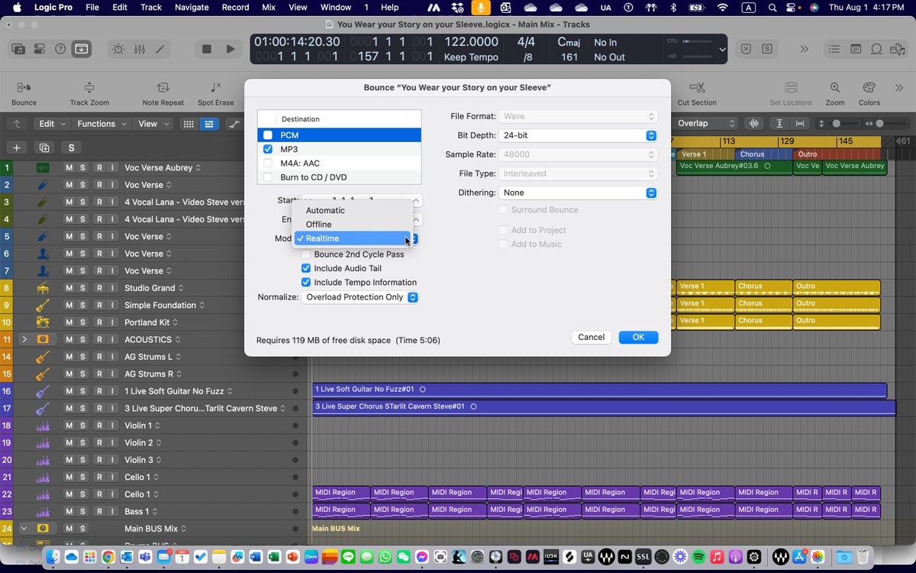The width and height of the screenshot is (916, 573).
Task: Open the LCD display mode chevron
Action: [722, 50]
